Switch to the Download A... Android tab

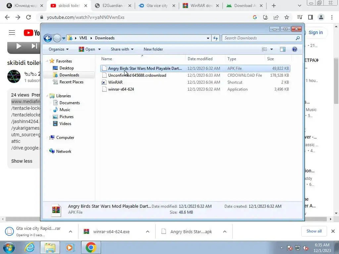pyautogui.click(x=244, y=6)
